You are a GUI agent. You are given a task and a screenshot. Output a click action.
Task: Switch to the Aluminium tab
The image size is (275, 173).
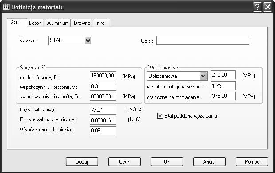tap(58, 23)
